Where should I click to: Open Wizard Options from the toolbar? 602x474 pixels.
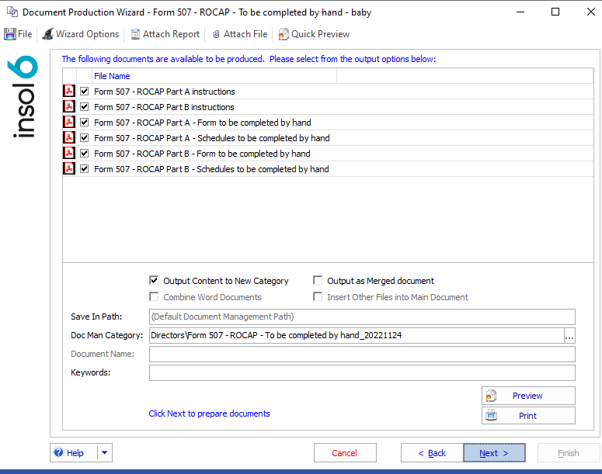coord(81,34)
